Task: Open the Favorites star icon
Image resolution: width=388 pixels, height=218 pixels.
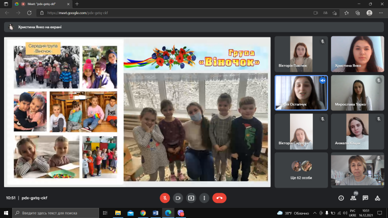Action: click(347, 13)
